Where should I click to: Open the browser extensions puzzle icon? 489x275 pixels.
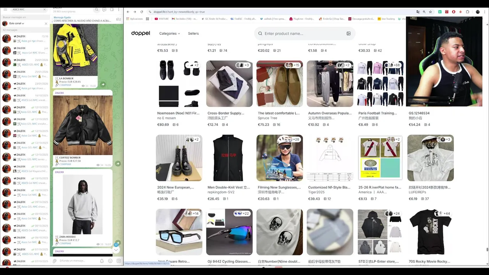467,12
